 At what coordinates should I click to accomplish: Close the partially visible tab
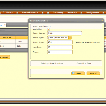(5, 25)
